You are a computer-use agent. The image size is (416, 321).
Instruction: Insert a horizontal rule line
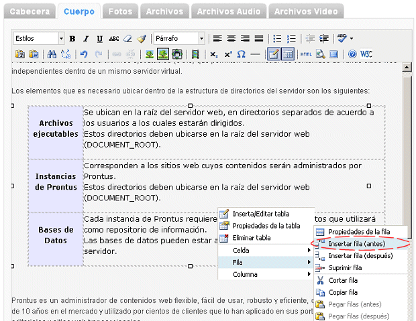(x=255, y=54)
